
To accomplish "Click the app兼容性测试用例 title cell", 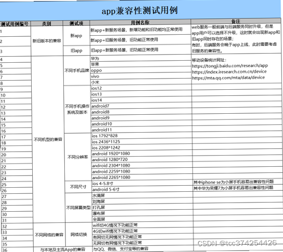I will tap(140, 10).
